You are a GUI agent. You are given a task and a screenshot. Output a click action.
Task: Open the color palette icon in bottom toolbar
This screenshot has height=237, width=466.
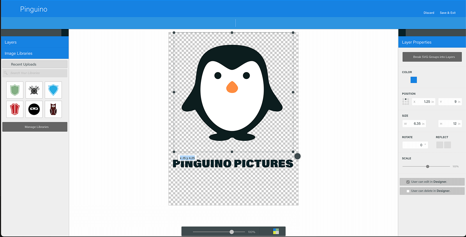tap(276, 231)
